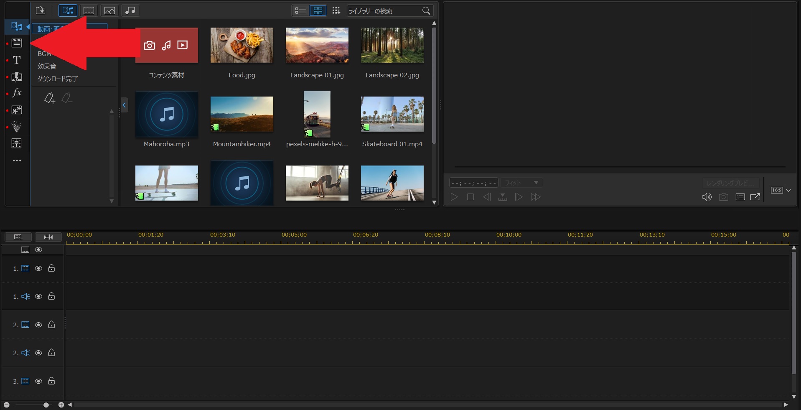
Task: Open the 16:9 aspect ratio dropdown
Action: point(781,190)
